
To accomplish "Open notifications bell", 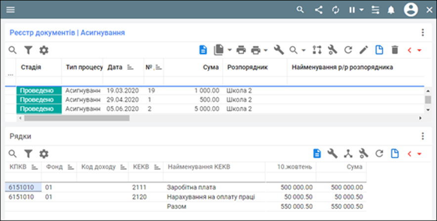I will (x=391, y=9).
